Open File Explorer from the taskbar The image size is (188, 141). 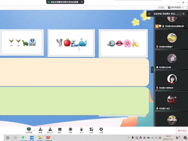click(x=40, y=138)
